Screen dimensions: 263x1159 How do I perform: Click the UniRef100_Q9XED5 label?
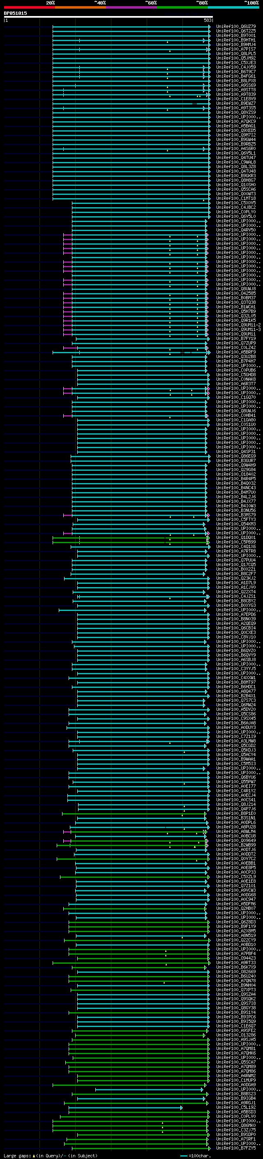(x=235, y=130)
